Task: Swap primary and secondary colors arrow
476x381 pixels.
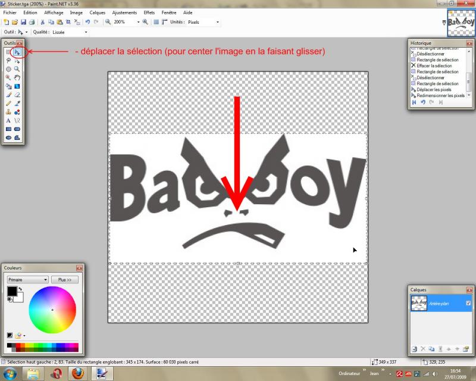Action: [20, 289]
